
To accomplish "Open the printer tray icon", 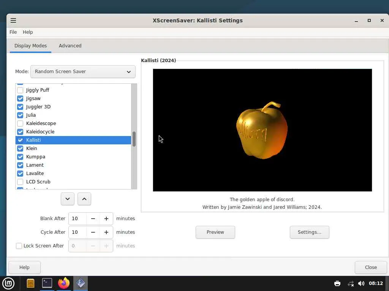I will 337,283.
